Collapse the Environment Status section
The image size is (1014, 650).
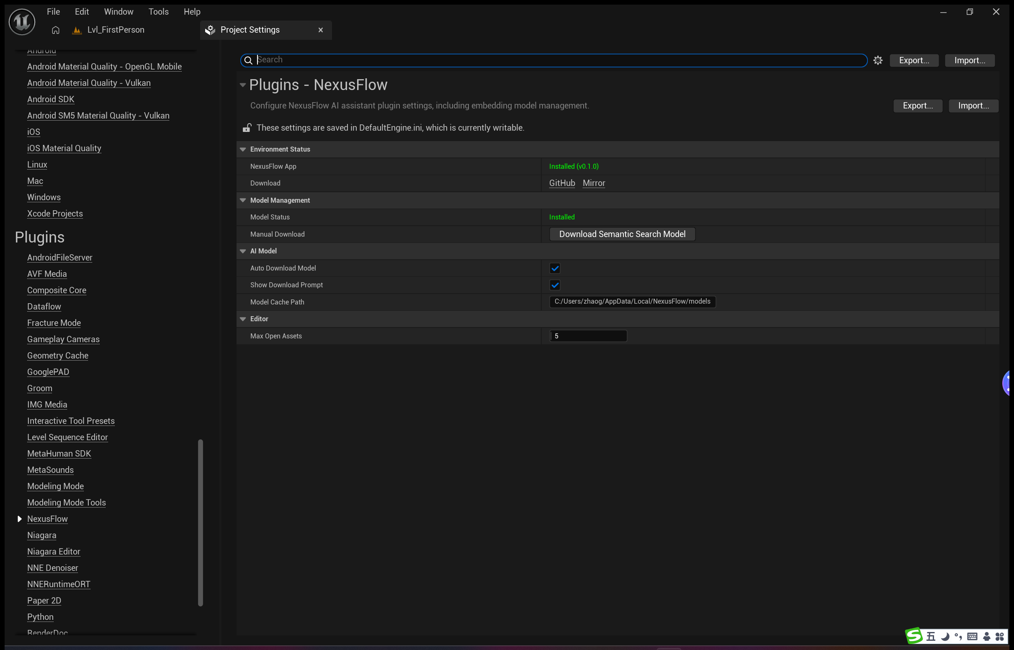pos(243,149)
